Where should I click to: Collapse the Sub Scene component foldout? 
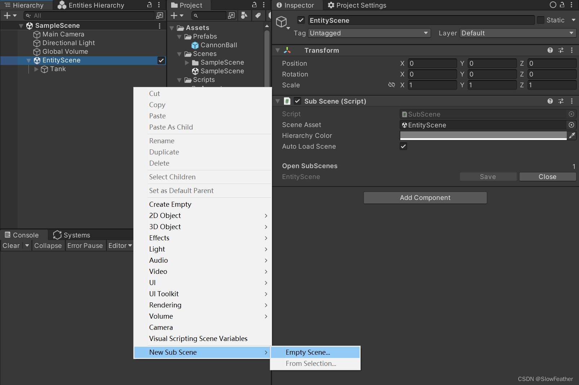click(x=278, y=101)
